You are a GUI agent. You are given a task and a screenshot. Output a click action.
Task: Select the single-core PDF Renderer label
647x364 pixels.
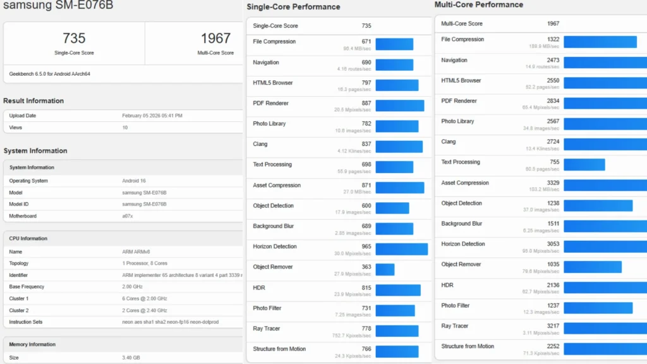tap(270, 103)
